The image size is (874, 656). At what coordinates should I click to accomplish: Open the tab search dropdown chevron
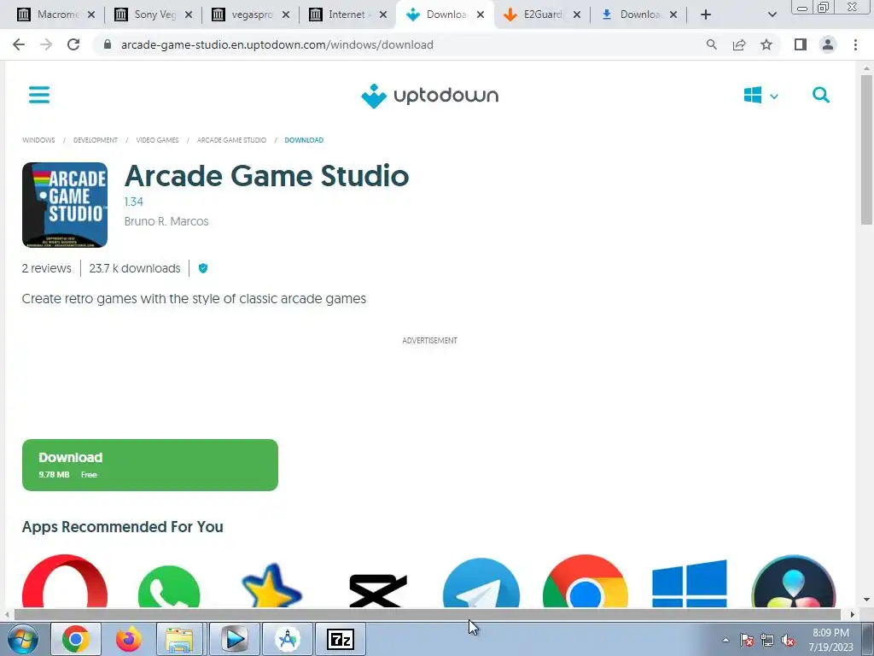point(772,15)
